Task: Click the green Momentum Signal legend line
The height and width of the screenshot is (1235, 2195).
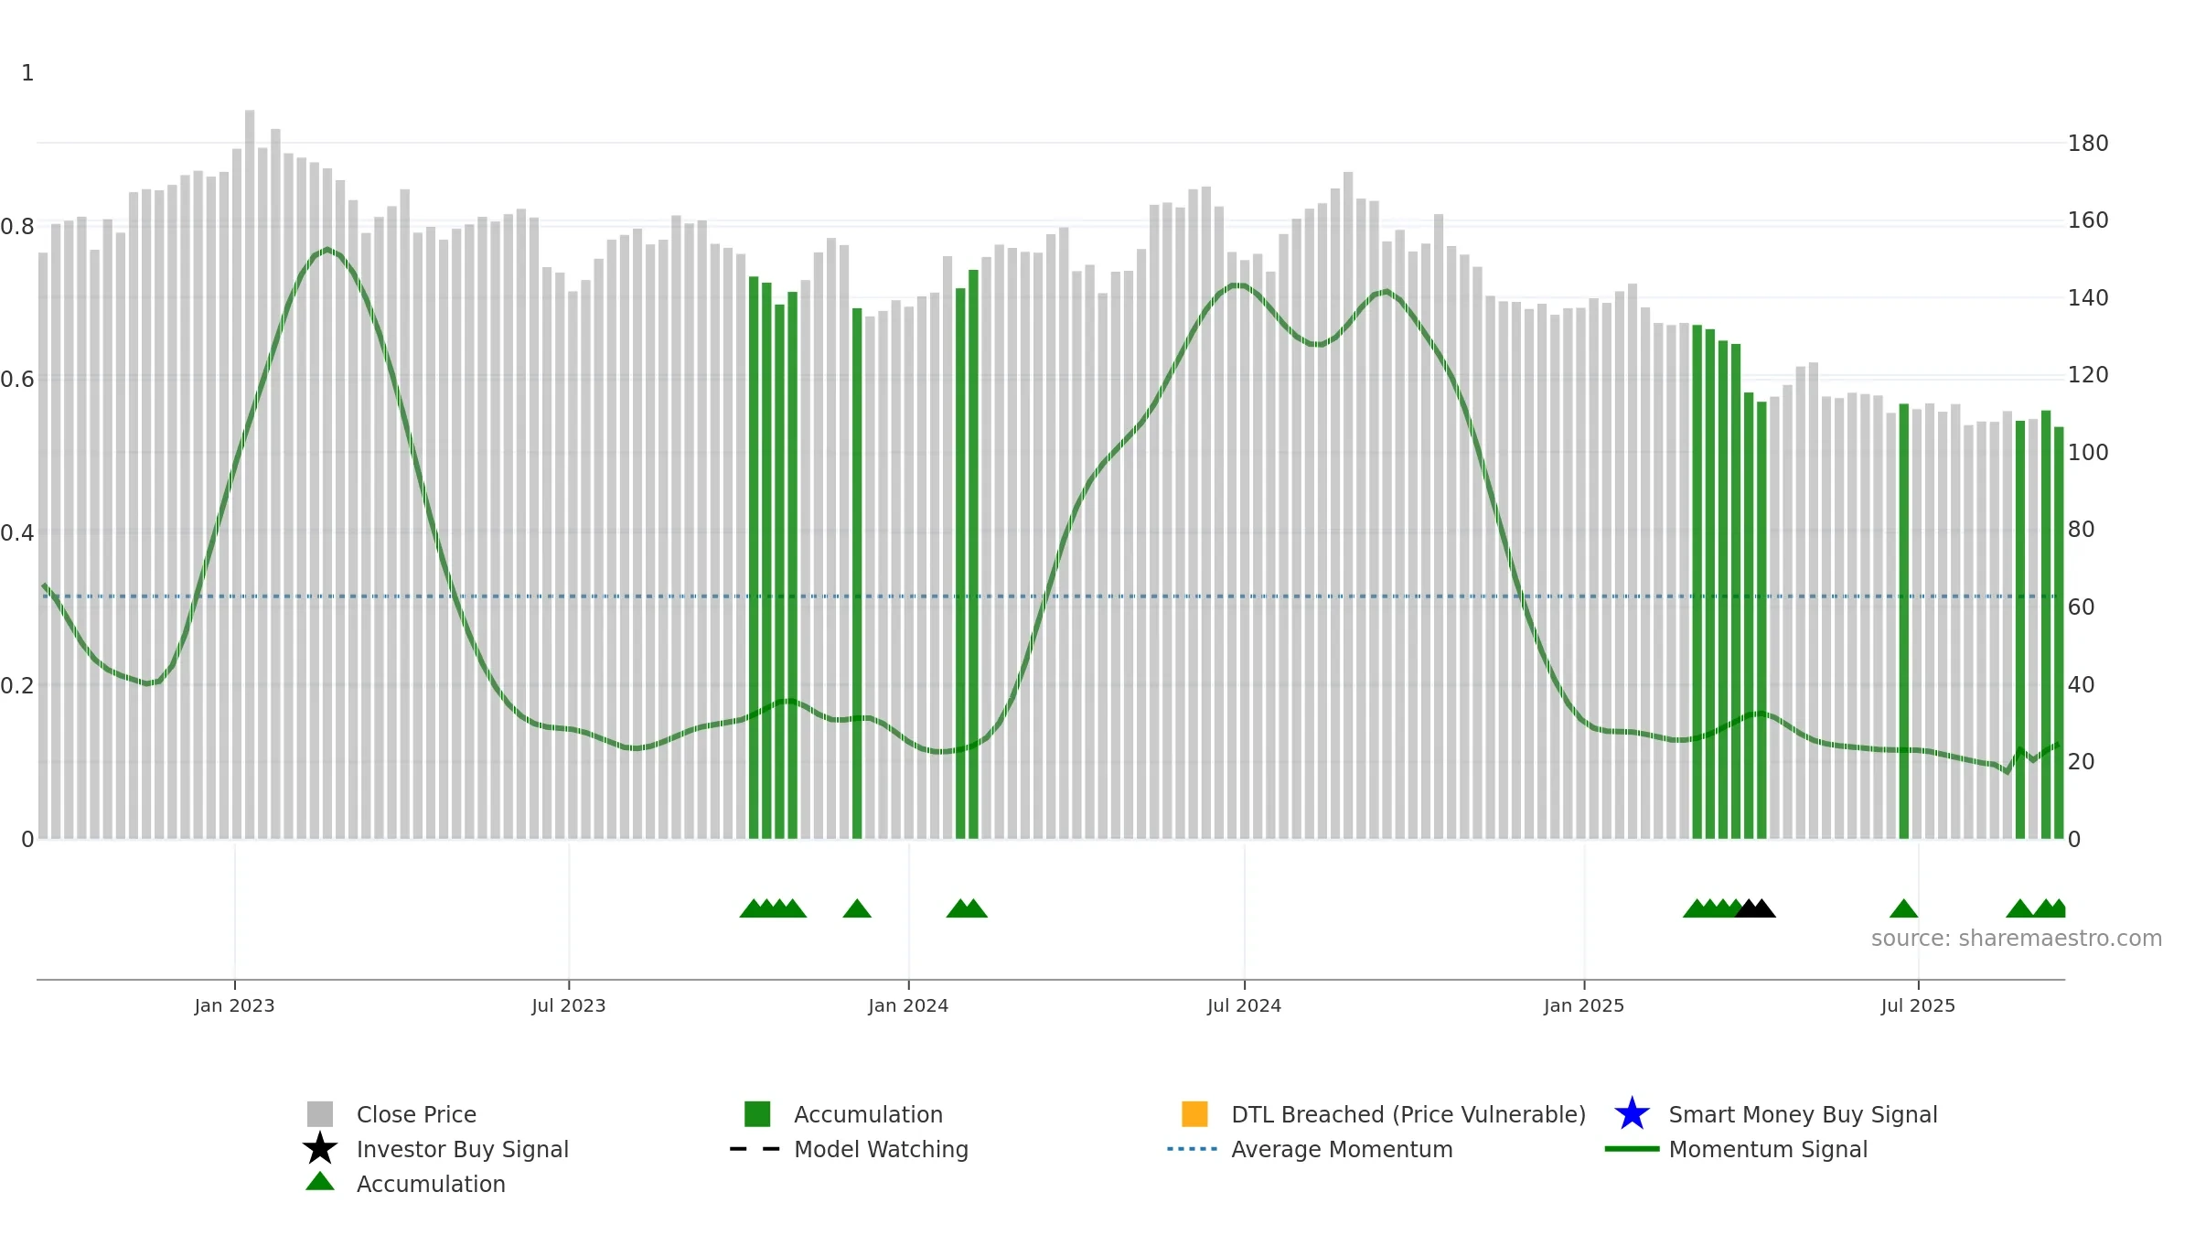Action: pos(1632,1149)
